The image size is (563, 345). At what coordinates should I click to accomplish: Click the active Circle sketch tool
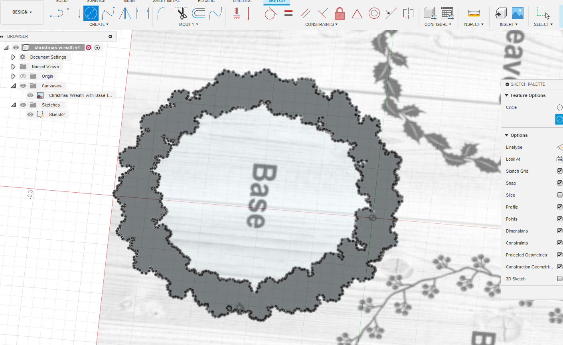(91, 13)
